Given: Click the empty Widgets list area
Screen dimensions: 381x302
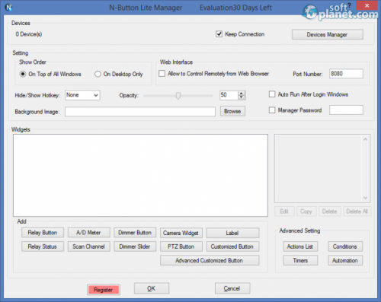Looking at the screenshot, I should (140, 175).
